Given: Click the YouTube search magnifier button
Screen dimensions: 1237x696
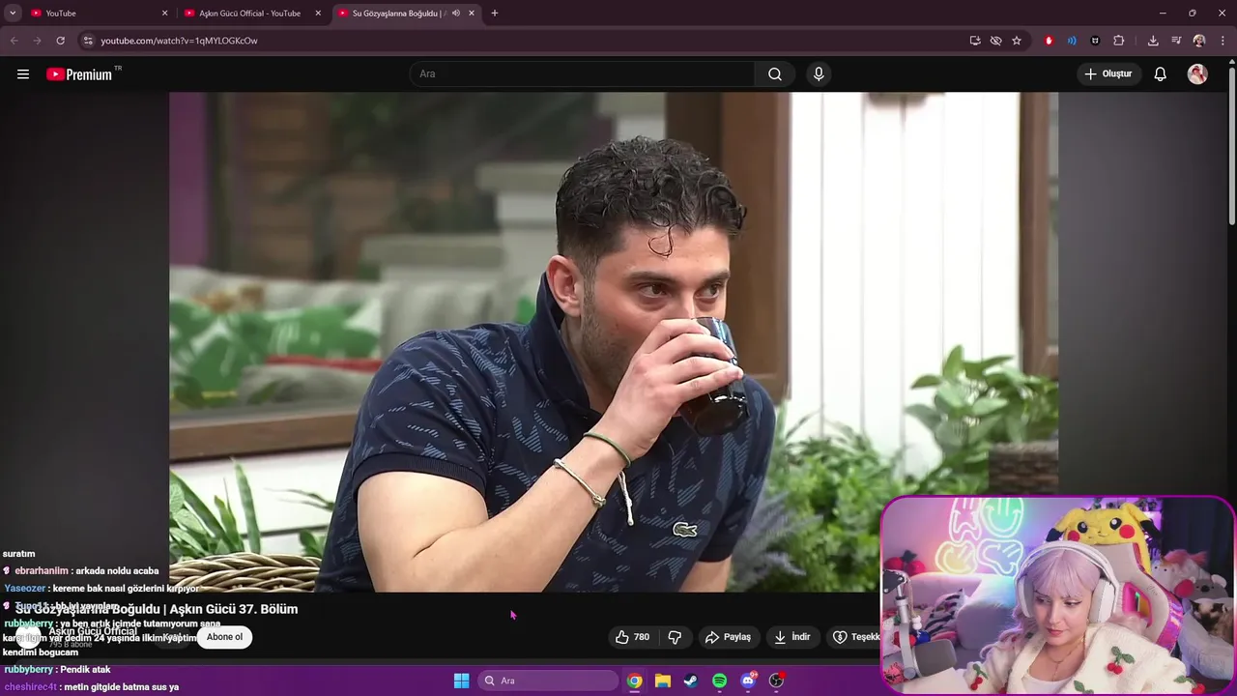Looking at the screenshot, I should point(775,74).
